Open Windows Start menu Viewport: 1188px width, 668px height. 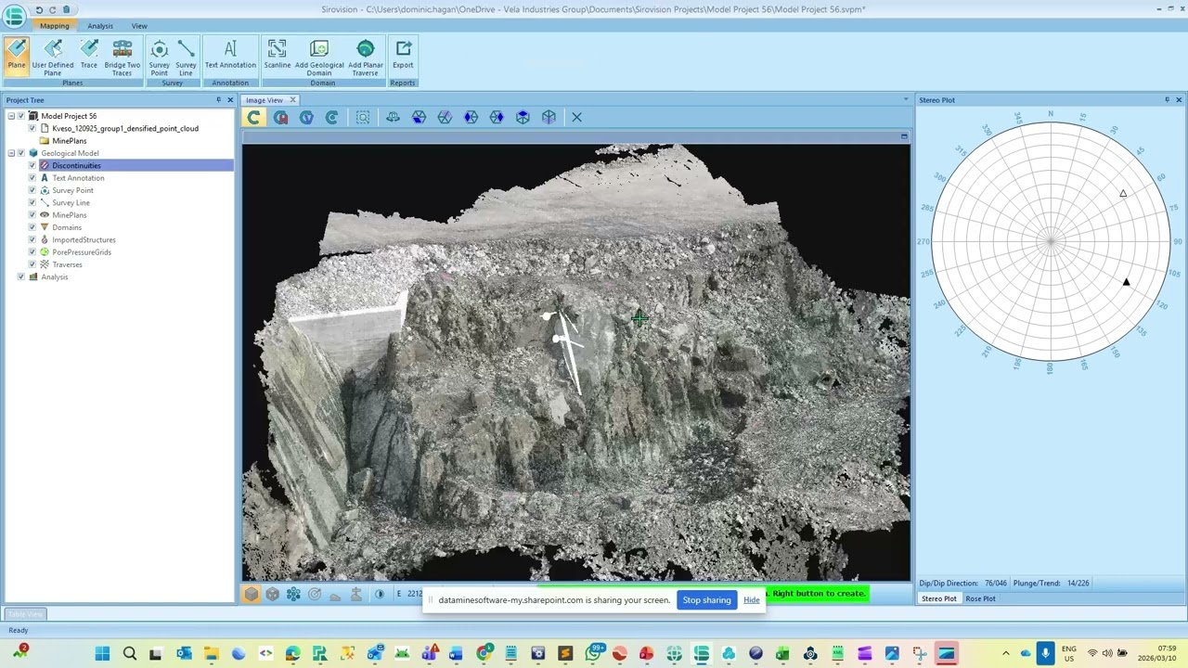coord(102,654)
